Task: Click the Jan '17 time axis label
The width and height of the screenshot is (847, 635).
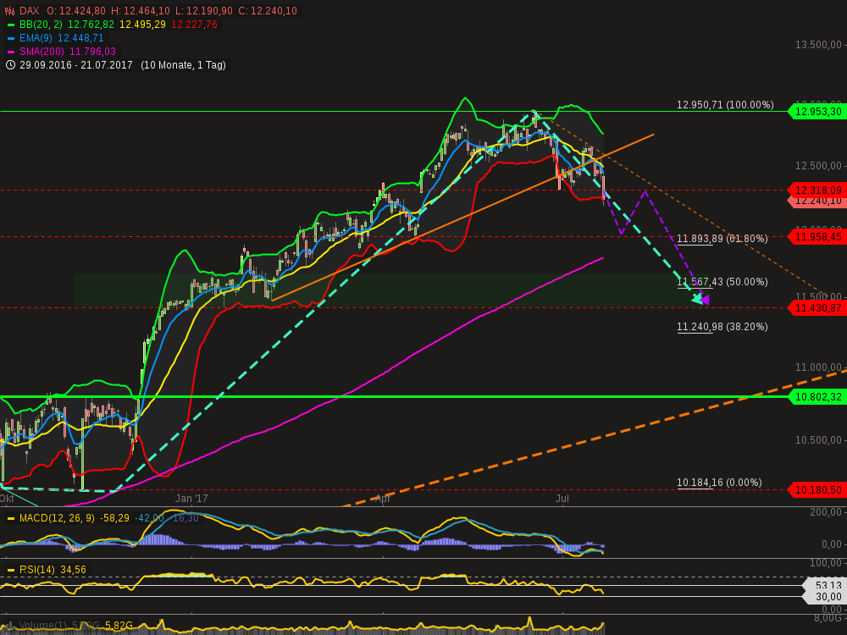Action: click(191, 499)
